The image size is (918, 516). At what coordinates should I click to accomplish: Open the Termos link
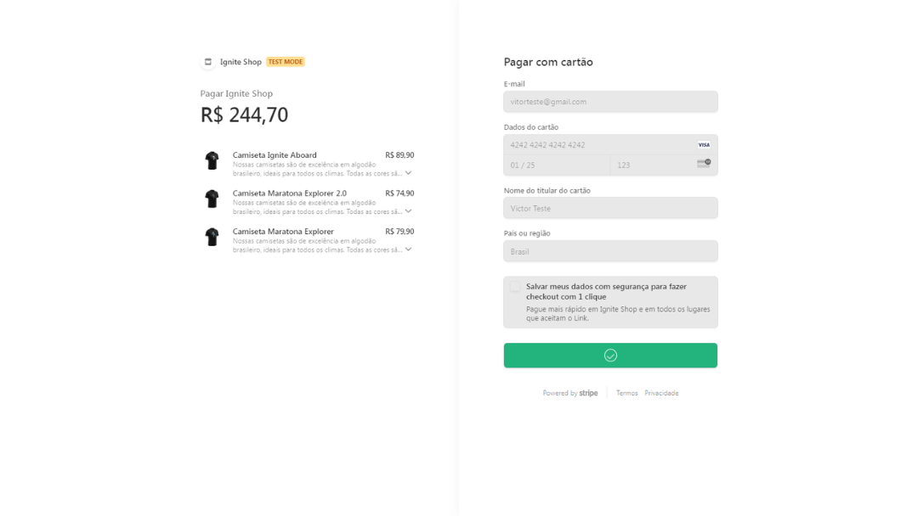[x=627, y=393]
